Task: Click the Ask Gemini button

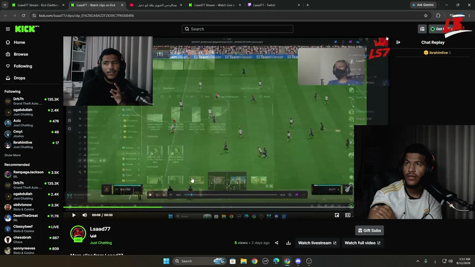Action: point(422,5)
